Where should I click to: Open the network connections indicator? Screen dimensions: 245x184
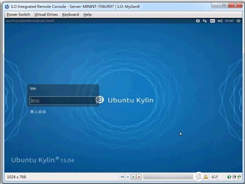tap(205, 21)
